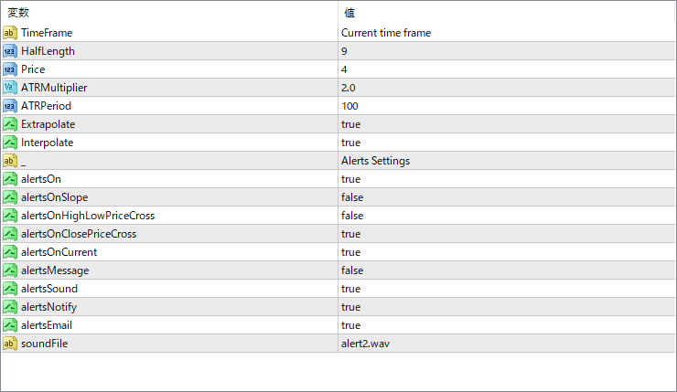
Task: Toggle alertsMessage false value
Action: (507, 270)
